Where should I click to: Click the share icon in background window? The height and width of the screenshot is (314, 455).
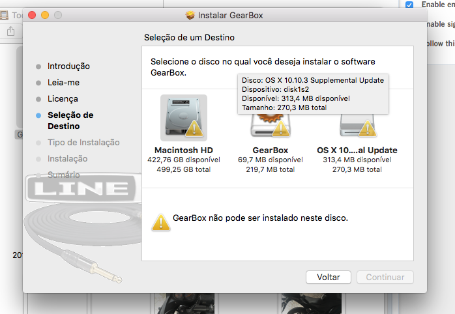point(11,31)
